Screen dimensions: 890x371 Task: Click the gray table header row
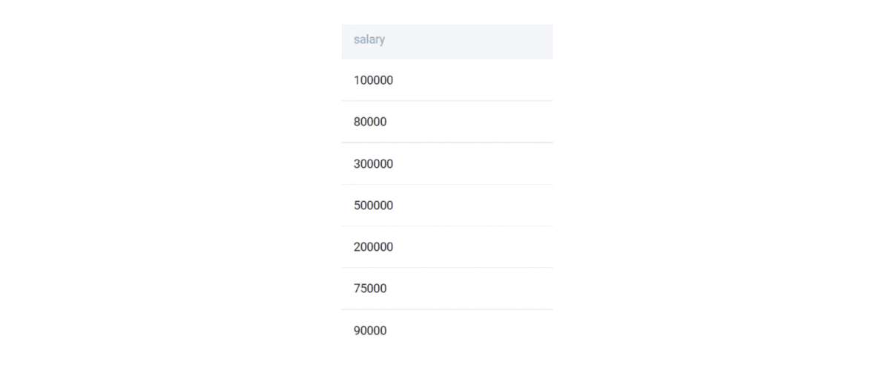pyautogui.click(x=446, y=41)
